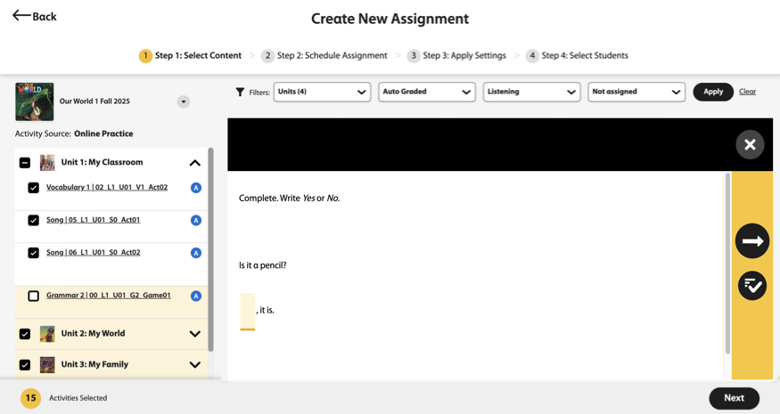This screenshot has height=414, width=780.
Task: Select Step 4: Select Students
Action: [577, 56]
